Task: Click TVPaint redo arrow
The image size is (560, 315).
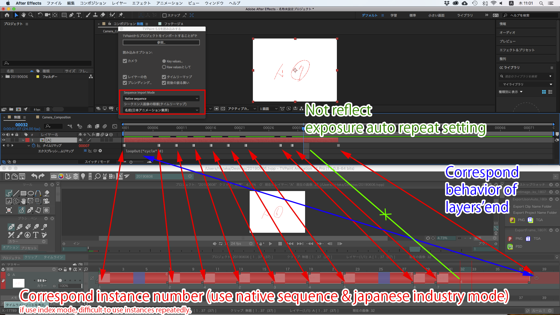Action: click(41, 176)
